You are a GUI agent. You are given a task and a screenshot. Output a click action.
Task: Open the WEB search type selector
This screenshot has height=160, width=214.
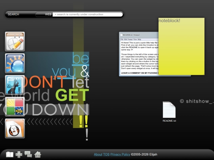pyautogui.click(x=44, y=15)
